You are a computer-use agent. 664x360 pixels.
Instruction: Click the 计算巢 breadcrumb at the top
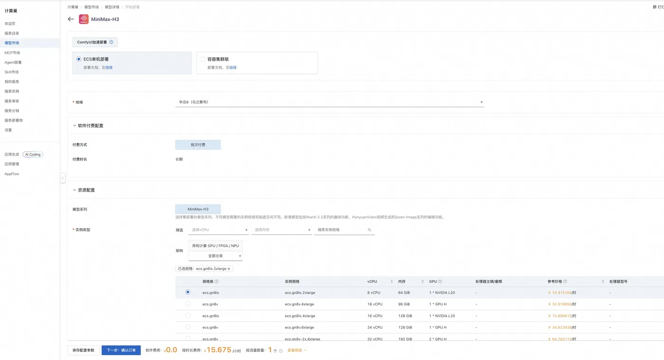pos(73,7)
